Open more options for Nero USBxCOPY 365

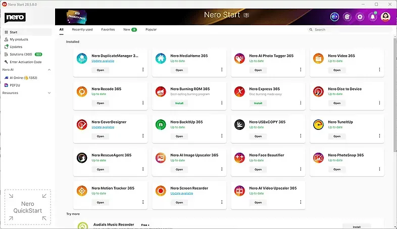(x=301, y=136)
